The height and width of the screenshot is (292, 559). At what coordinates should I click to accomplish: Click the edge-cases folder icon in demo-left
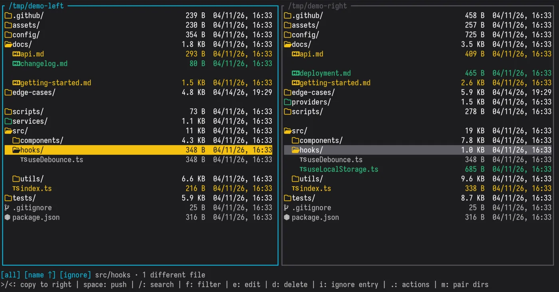[x=8, y=93]
